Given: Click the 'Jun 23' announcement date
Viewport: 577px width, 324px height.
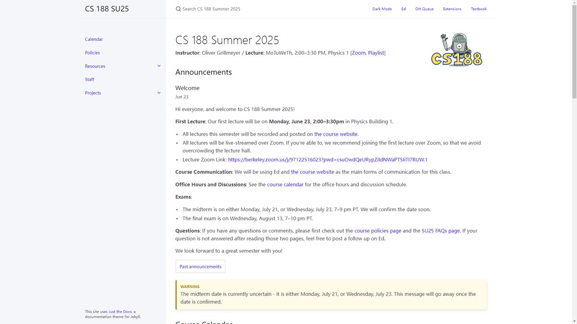Looking at the screenshot, I should pyautogui.click(x=182, y=97).
